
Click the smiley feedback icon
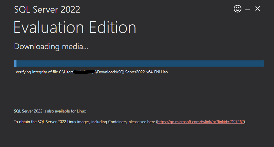(x=237, y=9)
